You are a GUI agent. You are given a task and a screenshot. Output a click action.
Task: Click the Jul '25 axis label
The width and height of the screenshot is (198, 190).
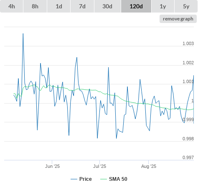coord(99,166)
